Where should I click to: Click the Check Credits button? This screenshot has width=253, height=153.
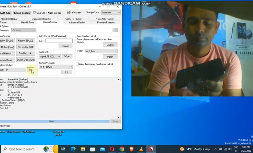coord(22,13)
